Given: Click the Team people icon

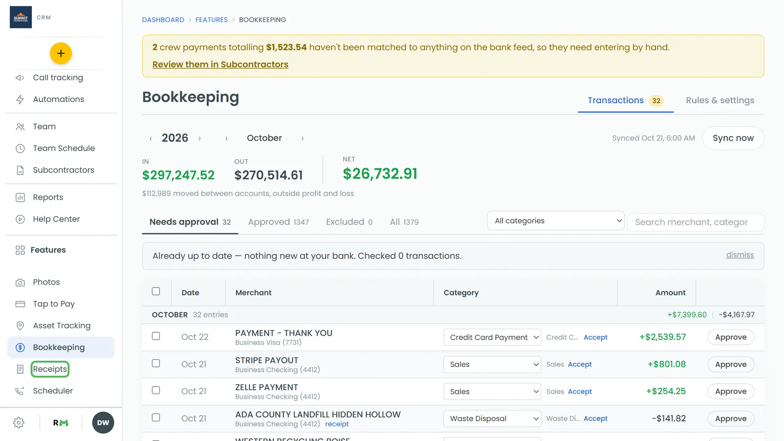Looking at the screenshot, I should 20,126.
